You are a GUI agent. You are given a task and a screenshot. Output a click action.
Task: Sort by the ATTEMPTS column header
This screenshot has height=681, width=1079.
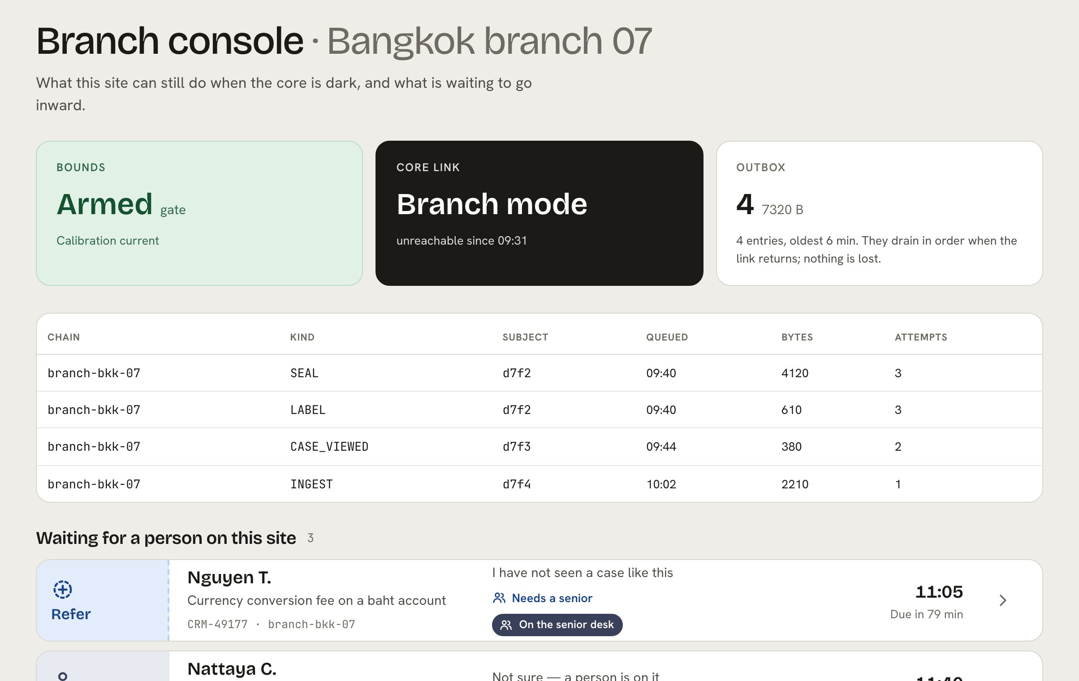tap(921, 337)
